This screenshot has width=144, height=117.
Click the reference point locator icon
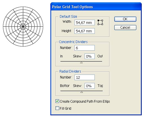pyautogui.click(x=100, y=22)
